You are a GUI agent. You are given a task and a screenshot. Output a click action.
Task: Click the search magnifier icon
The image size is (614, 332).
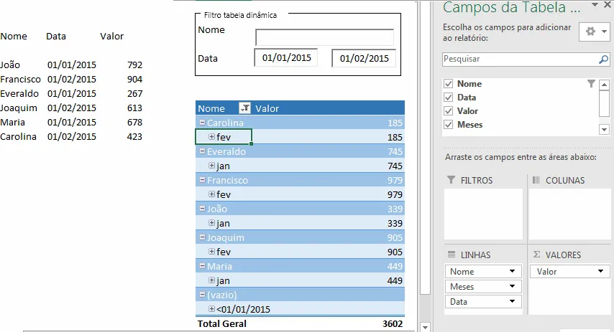[x=603, y=60]
